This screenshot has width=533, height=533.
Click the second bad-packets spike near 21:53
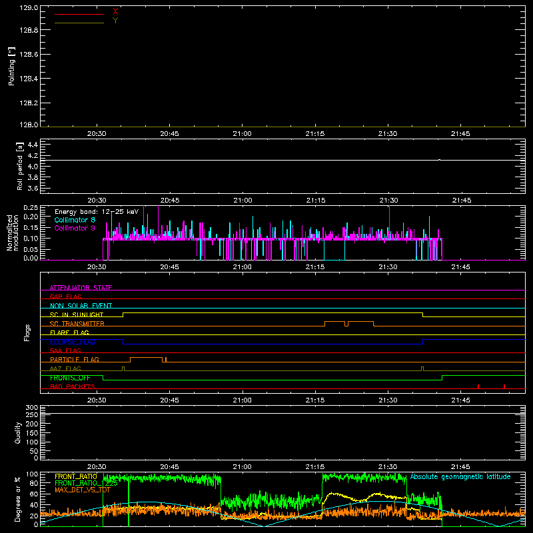[x=504, y=386]
